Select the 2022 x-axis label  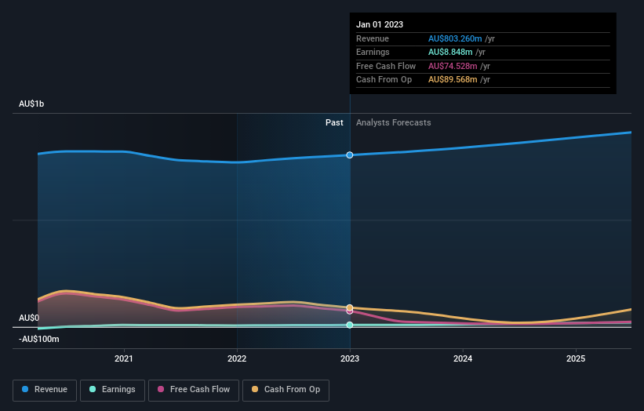pos(237,358)
